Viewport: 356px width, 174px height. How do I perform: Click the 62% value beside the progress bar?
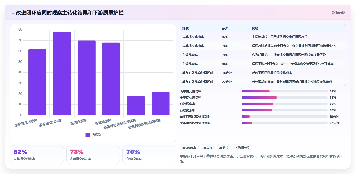(x=333, y=91)
